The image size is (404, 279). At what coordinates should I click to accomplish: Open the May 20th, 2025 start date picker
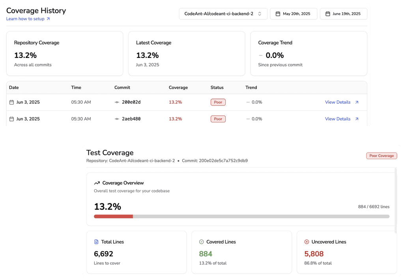[x=294, y=13]
